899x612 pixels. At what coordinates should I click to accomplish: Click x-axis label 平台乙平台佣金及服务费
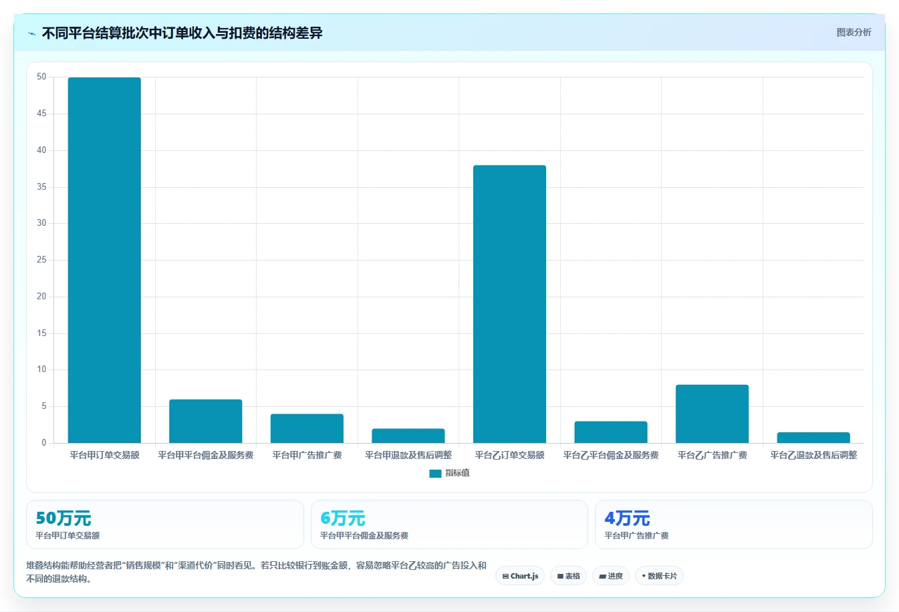[611, 455]
